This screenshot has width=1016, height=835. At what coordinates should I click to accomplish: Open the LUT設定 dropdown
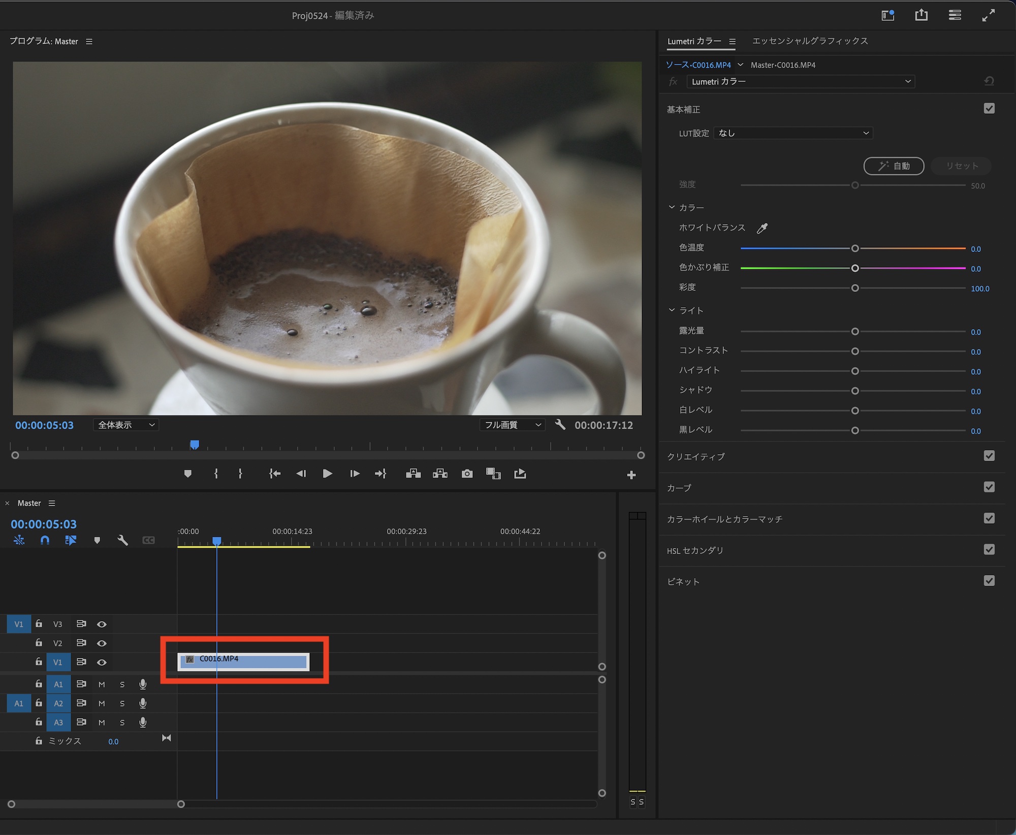point(792,133)
